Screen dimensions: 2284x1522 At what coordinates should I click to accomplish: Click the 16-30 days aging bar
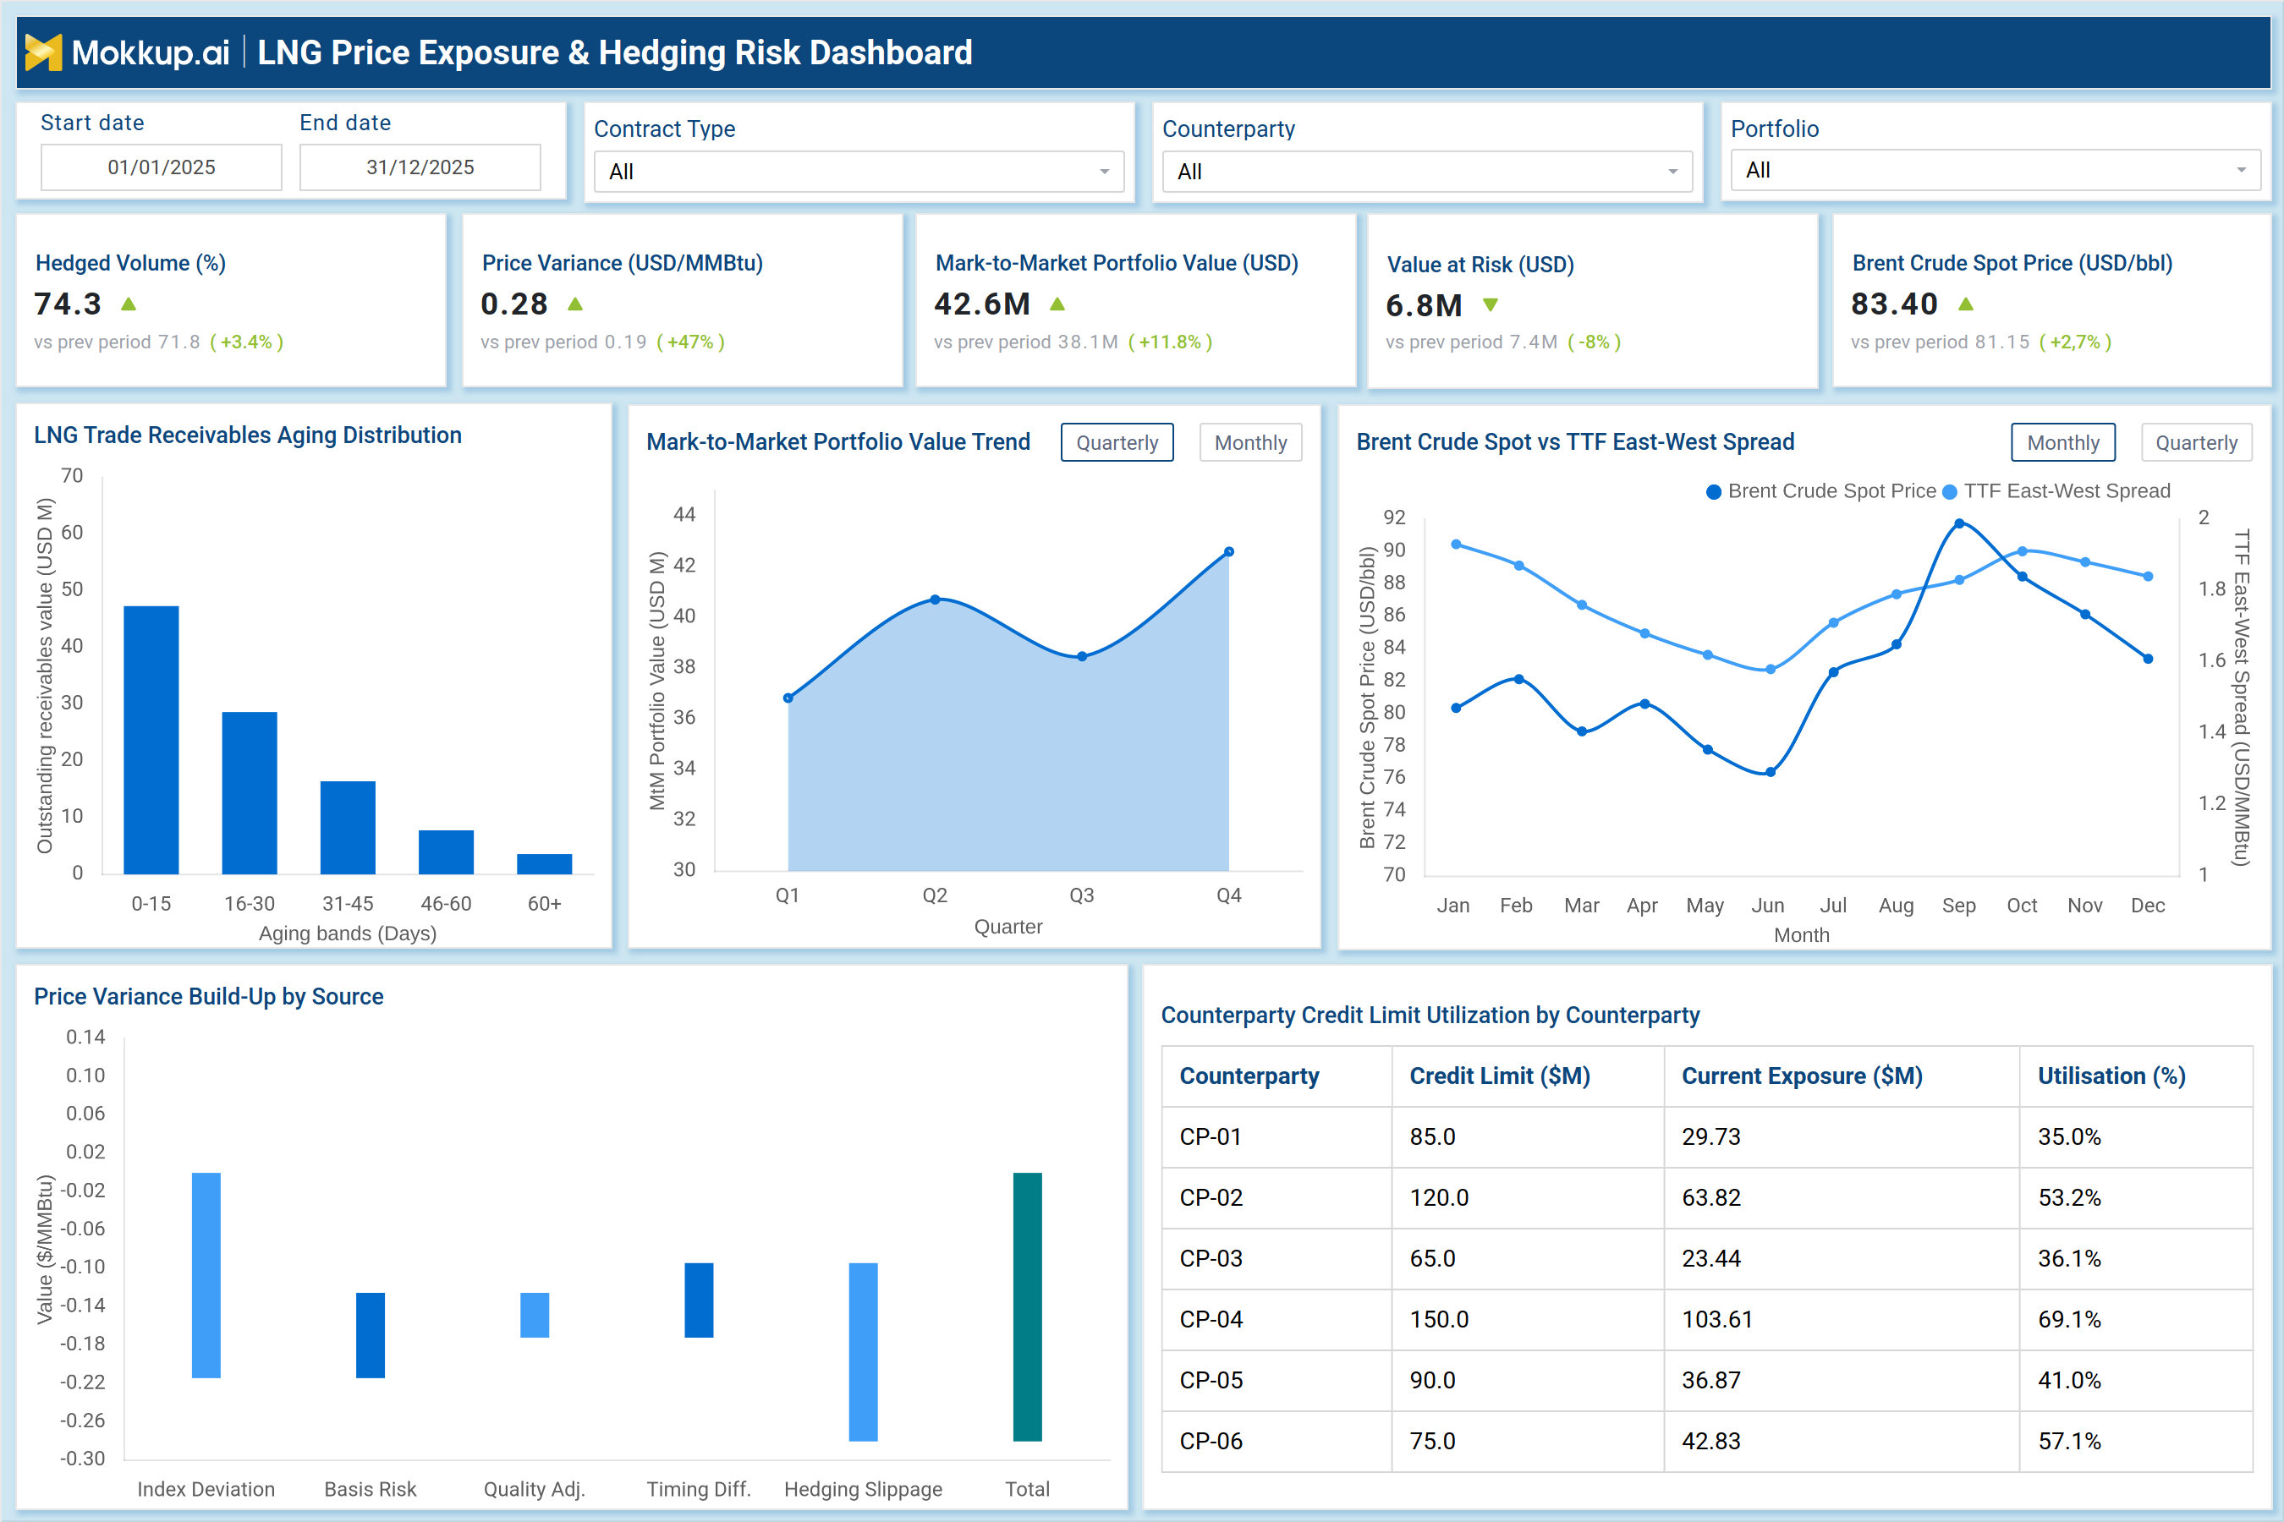pos(250,793)
